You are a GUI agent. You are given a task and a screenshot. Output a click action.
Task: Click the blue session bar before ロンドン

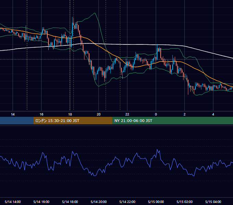click(x=17, y=121)
